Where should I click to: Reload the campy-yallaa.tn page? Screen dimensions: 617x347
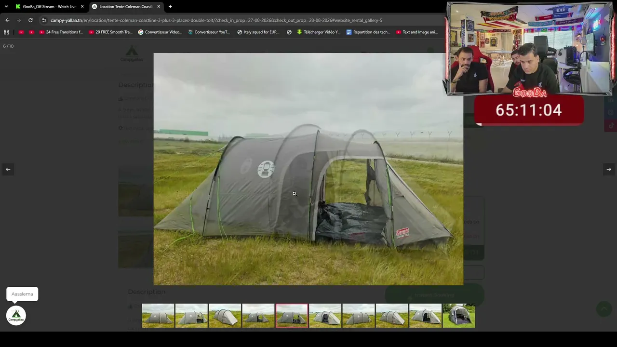pos(30,20)
